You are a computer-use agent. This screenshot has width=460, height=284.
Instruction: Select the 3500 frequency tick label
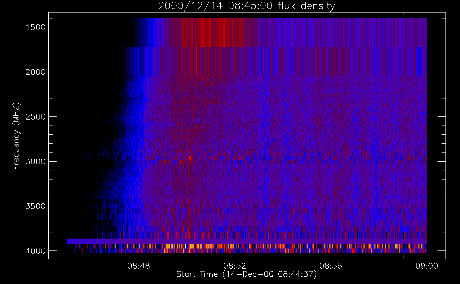[36, 206]
